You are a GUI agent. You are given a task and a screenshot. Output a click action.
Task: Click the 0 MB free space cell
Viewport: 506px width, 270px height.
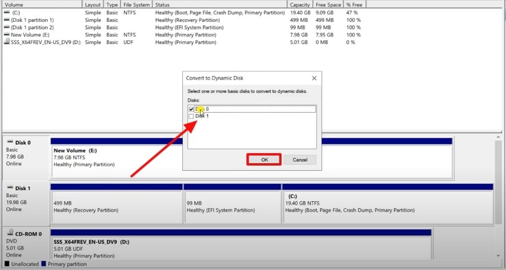click(x=321, y=42)
